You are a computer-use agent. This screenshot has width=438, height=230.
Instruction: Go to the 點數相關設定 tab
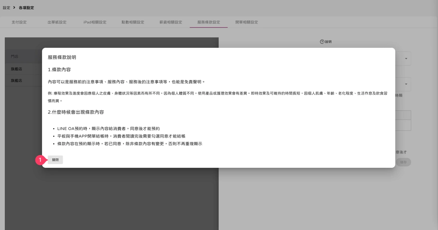[133, 22]
